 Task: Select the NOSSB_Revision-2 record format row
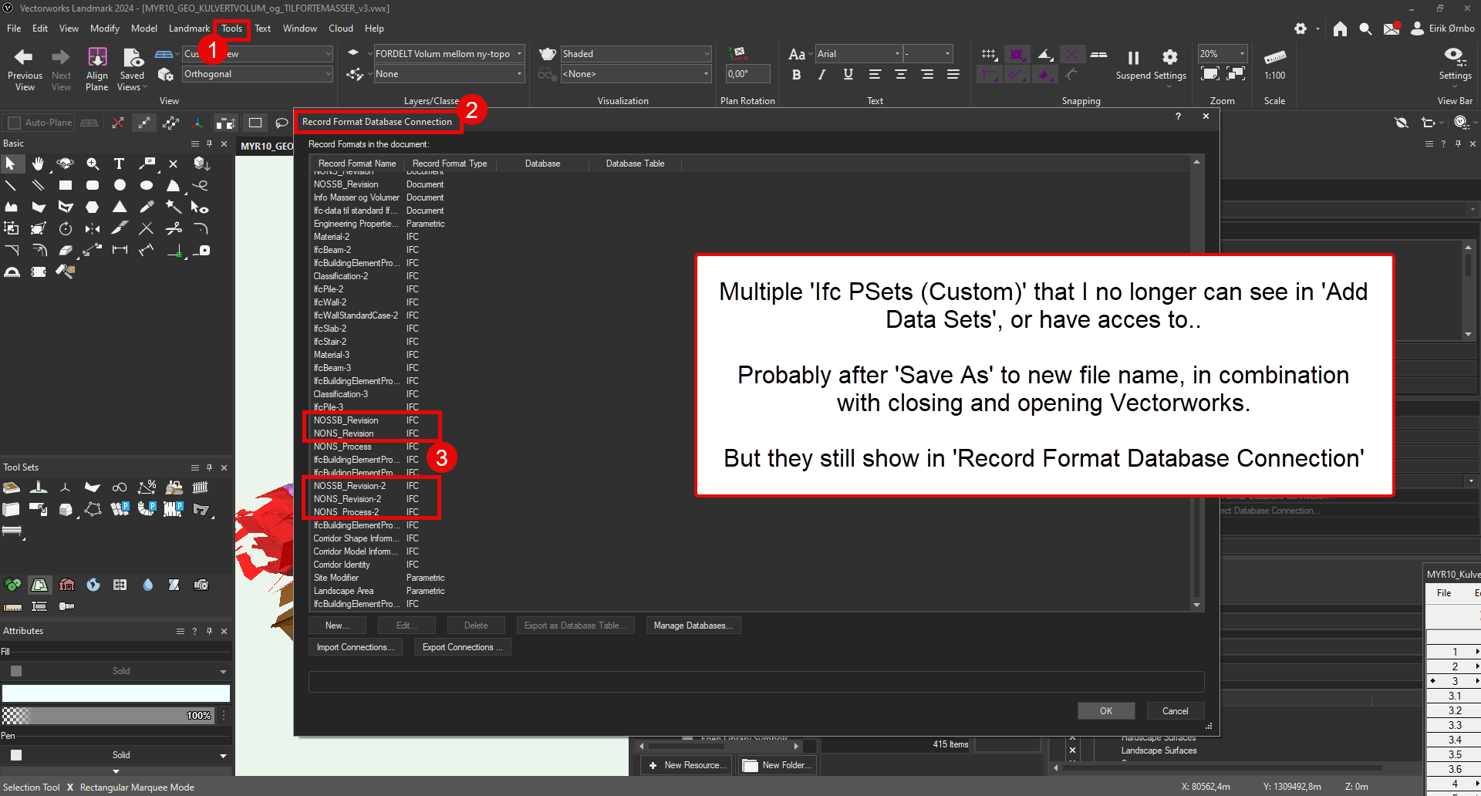(349, 486)
